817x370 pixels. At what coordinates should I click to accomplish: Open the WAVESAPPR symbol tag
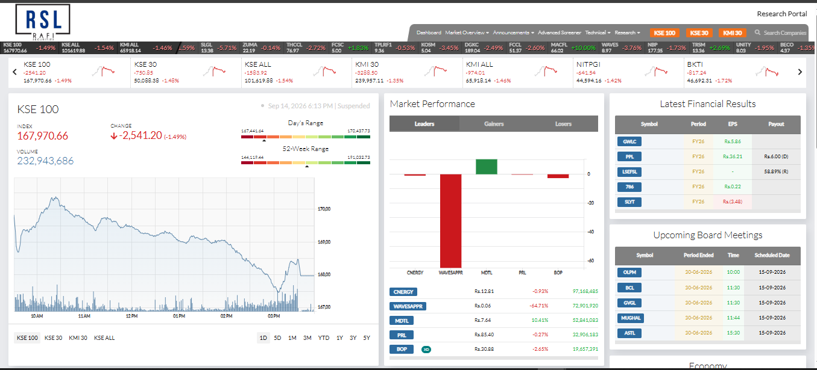pos(408,306)
